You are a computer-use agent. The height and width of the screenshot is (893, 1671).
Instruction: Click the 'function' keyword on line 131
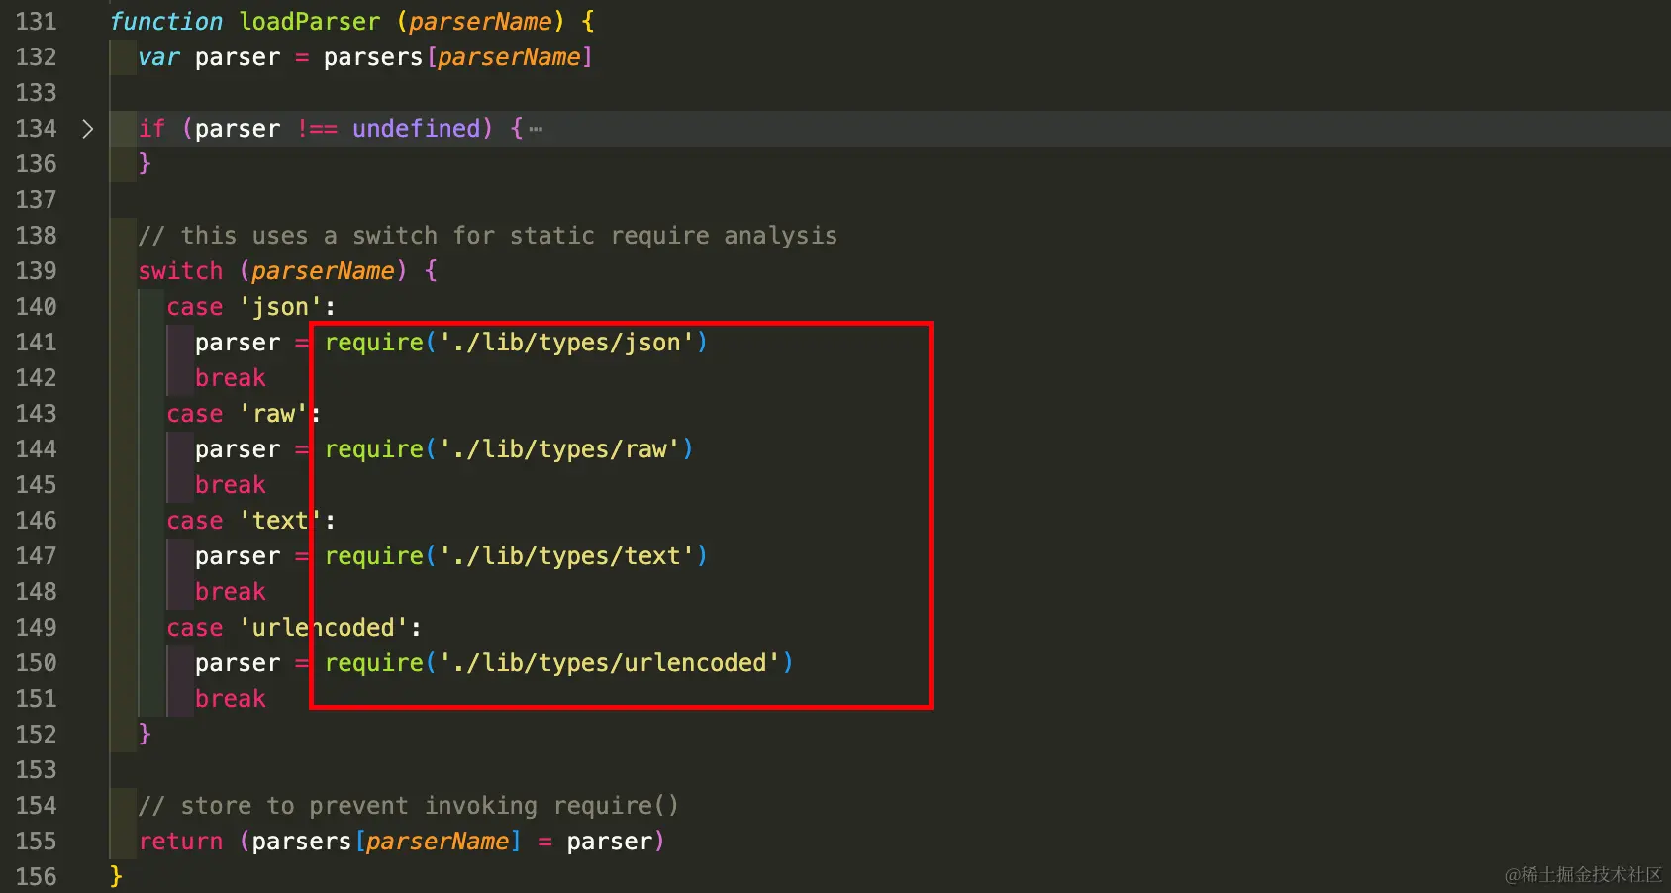pyautogui.click(x=166, y=22)
